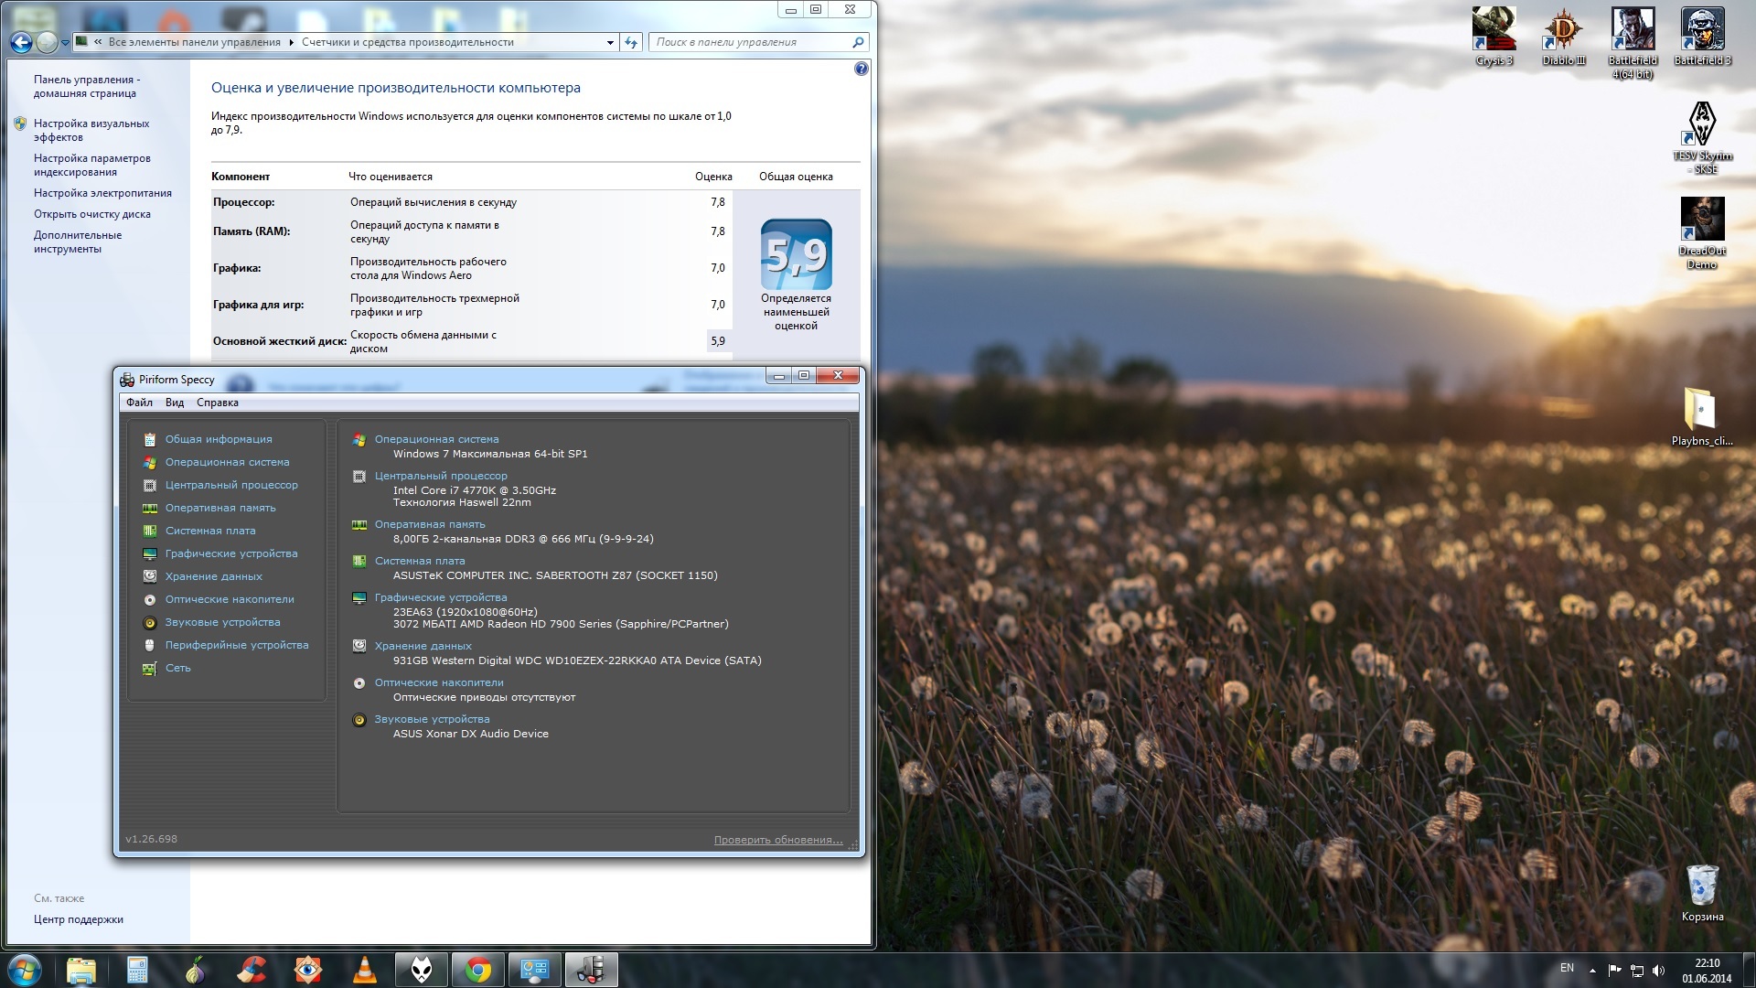Select Graphics devices icon in Speccy sidebar

(x=150, y=553)
